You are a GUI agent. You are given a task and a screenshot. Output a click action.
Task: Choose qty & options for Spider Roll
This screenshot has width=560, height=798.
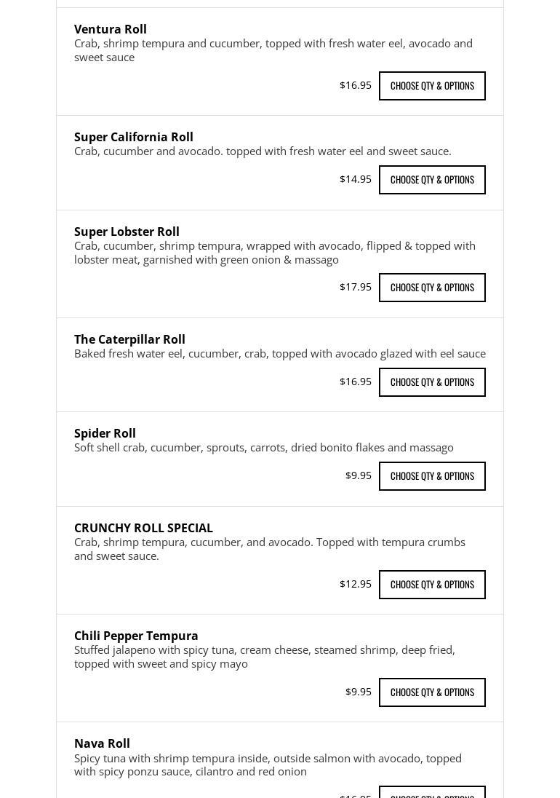click(432, 476)
